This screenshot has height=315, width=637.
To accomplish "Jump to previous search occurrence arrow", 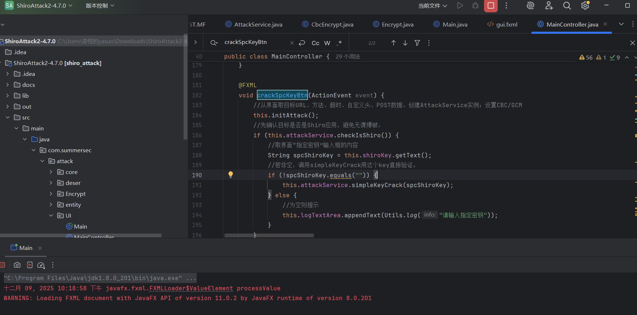I will pyautogui.click(x=394, y=43).
